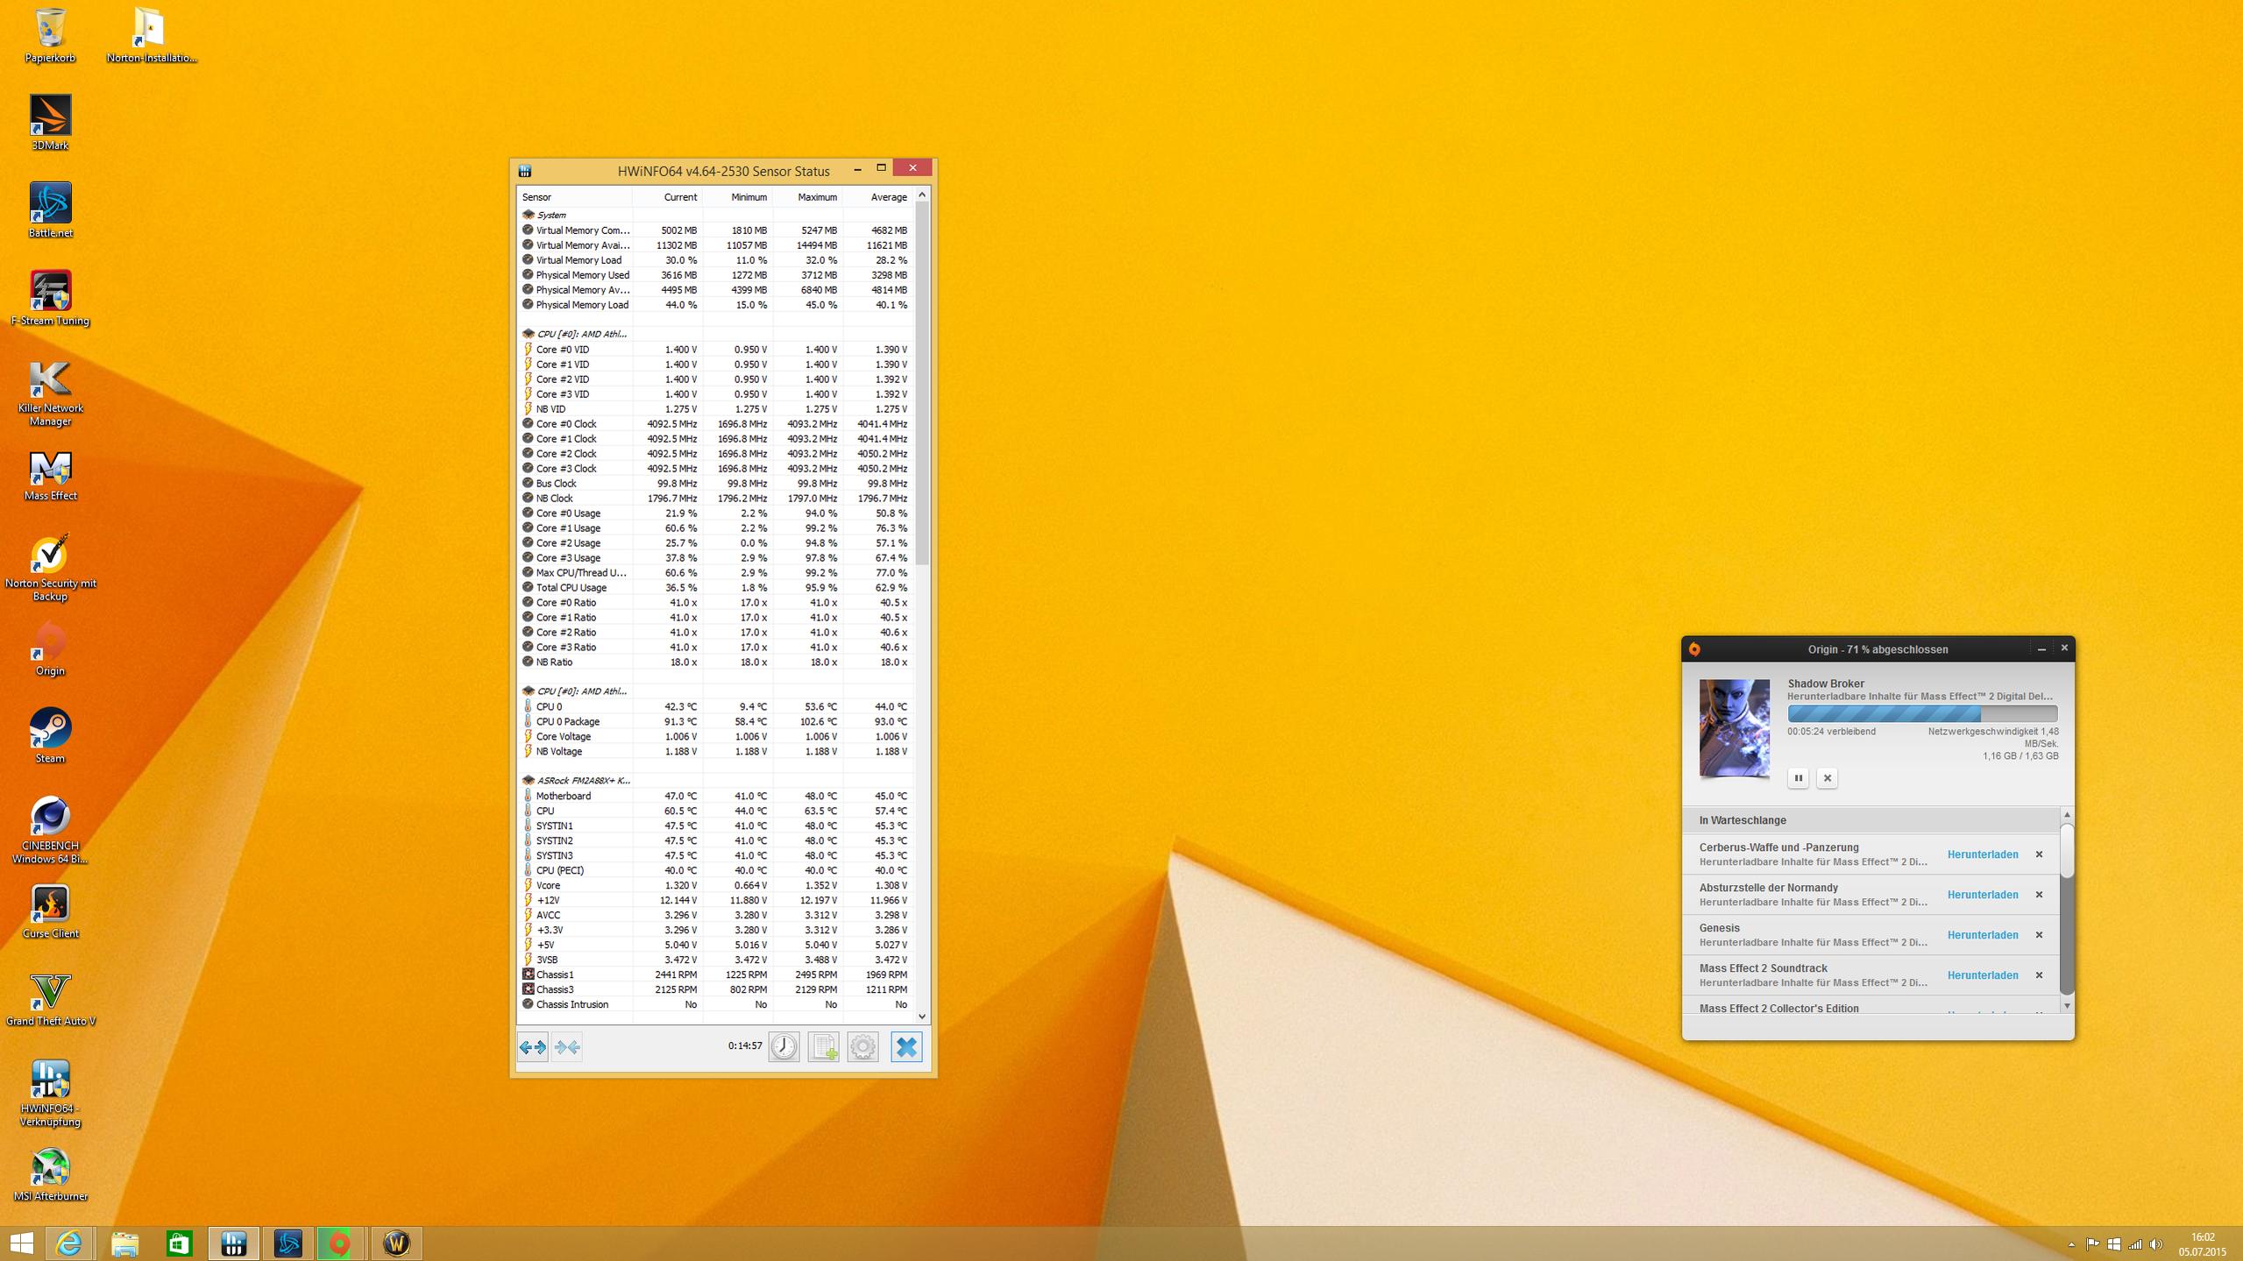Viewport: 2243px width, 1261px height.
Task: Click the expand window arrows button in HWiNFO
Action: (532, 1046)
